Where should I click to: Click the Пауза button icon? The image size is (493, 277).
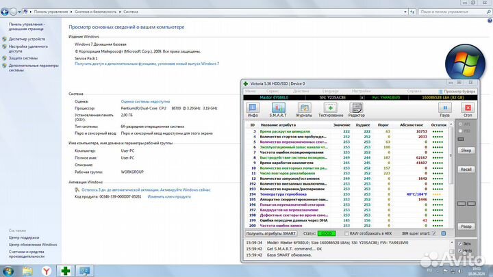coord(445,108)
